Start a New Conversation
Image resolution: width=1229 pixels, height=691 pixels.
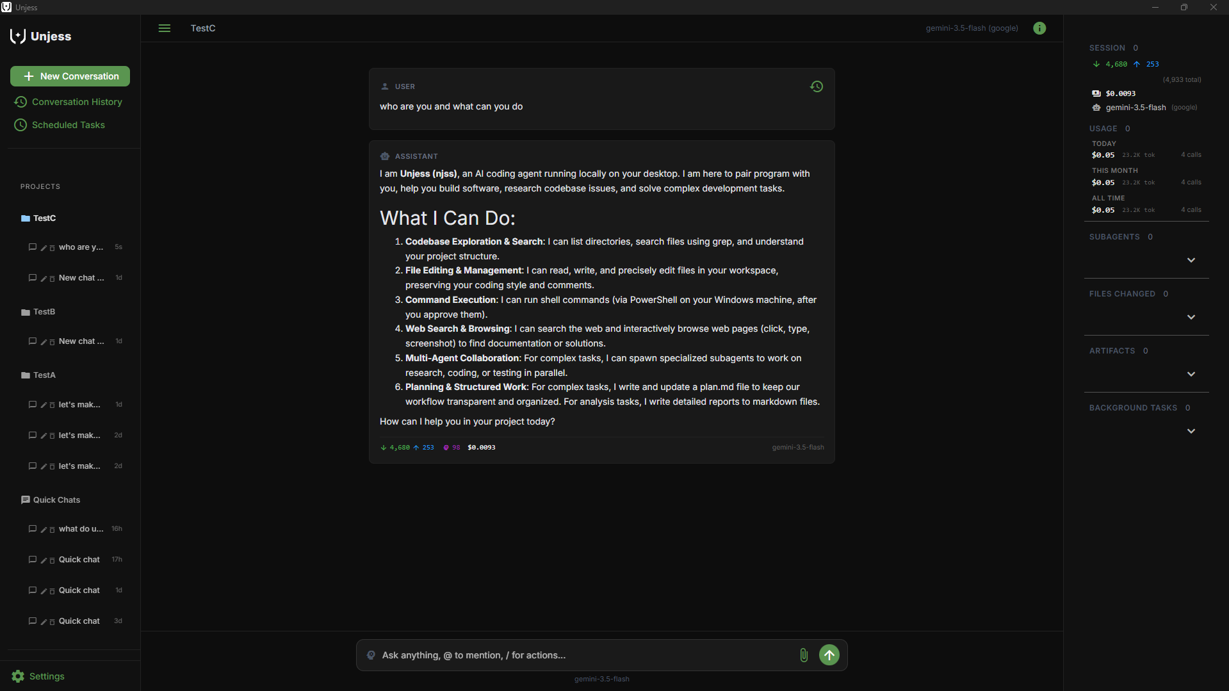point(70,76)
